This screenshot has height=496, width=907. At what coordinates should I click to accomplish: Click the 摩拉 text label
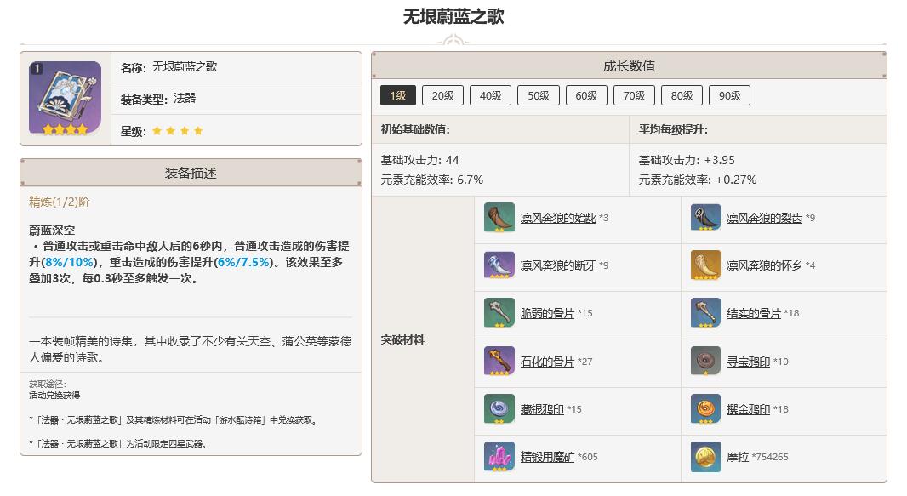[738, 457]
